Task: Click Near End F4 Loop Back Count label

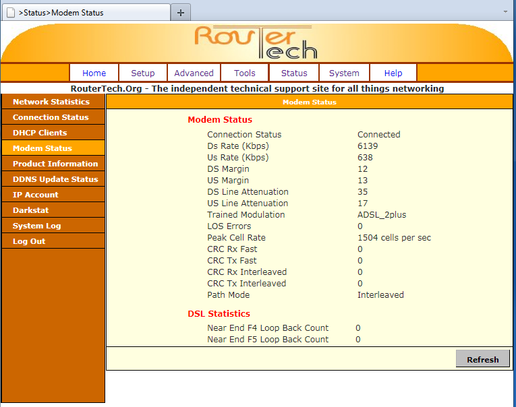Action: click(x=268, y=327)
